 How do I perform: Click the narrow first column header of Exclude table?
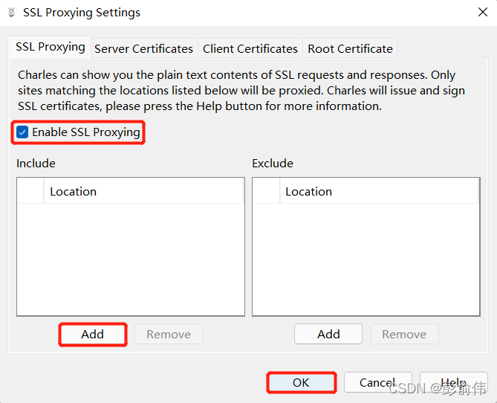(266, 191)
